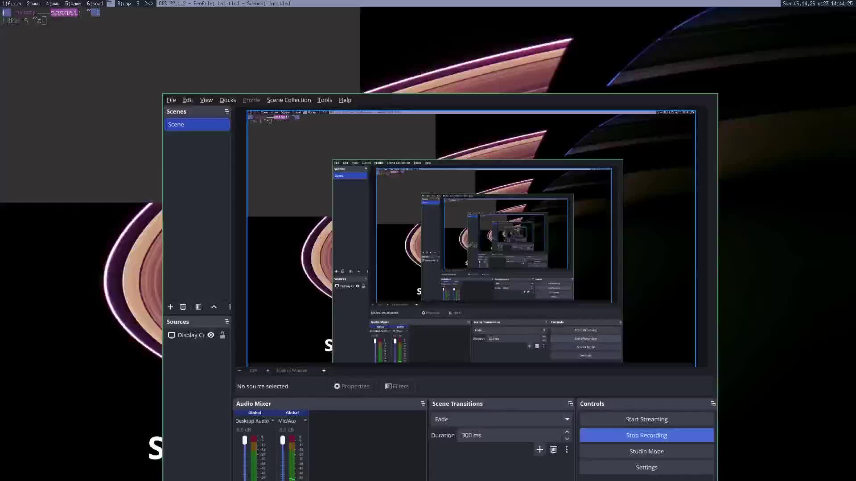
Task: Click Stop Recording button
Action: pyautogui.click(x=646, y=435)
